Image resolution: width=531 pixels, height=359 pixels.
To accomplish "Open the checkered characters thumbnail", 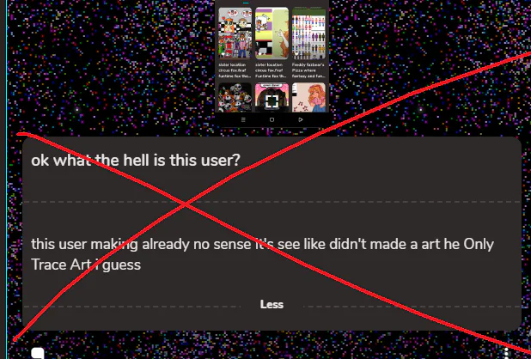I will tap(235, 33).
